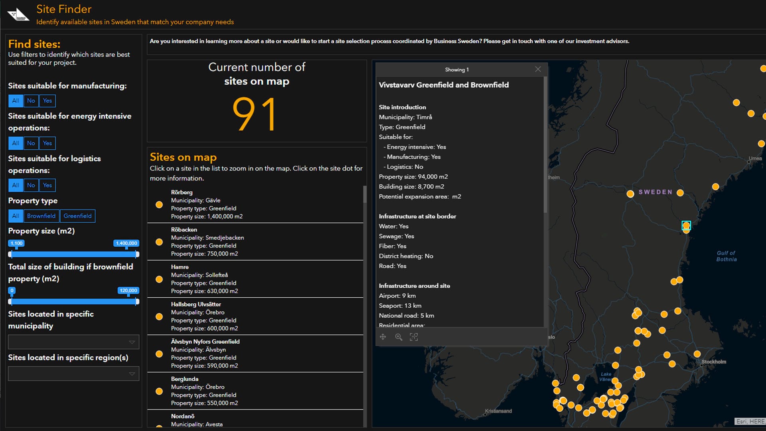Select the Hamre site in the list

255,279
